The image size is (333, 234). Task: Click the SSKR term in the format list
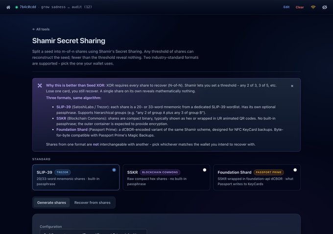tap(61, 118)
